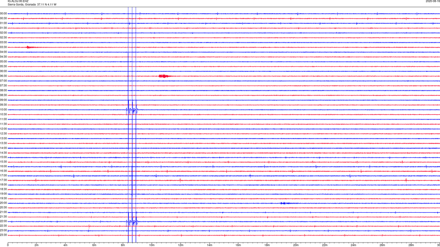440x247 pixels.
Task: Select the 16:00 time label
Action: pos(3,166)
